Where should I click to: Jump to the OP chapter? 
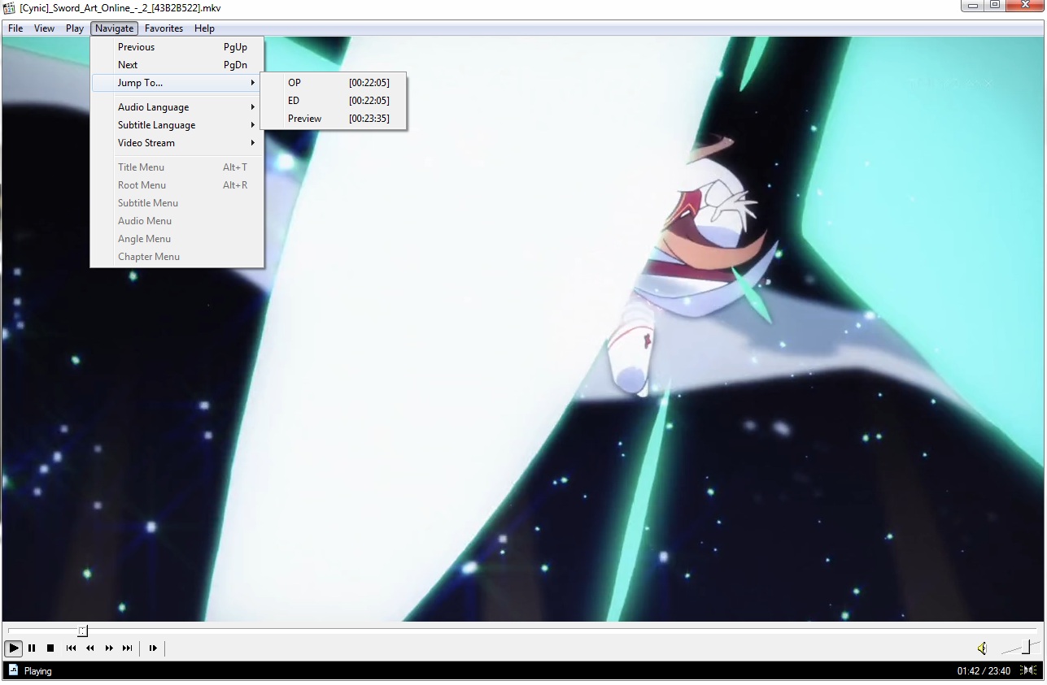tap(334, 83)
